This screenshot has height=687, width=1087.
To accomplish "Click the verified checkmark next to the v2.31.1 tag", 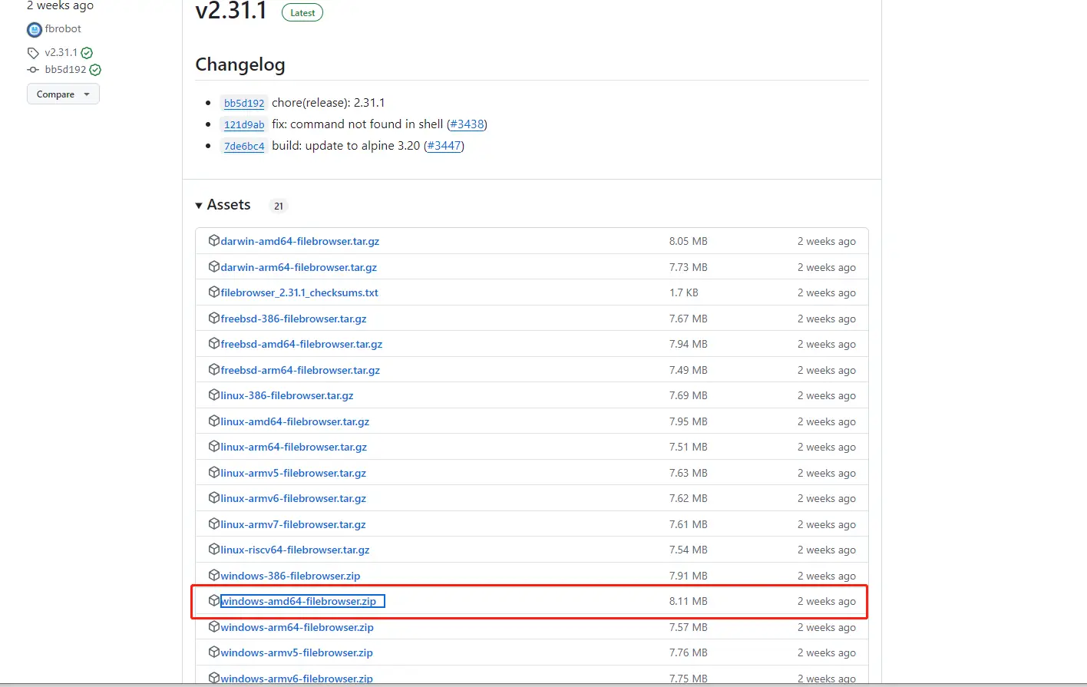I will pos(87,52).
